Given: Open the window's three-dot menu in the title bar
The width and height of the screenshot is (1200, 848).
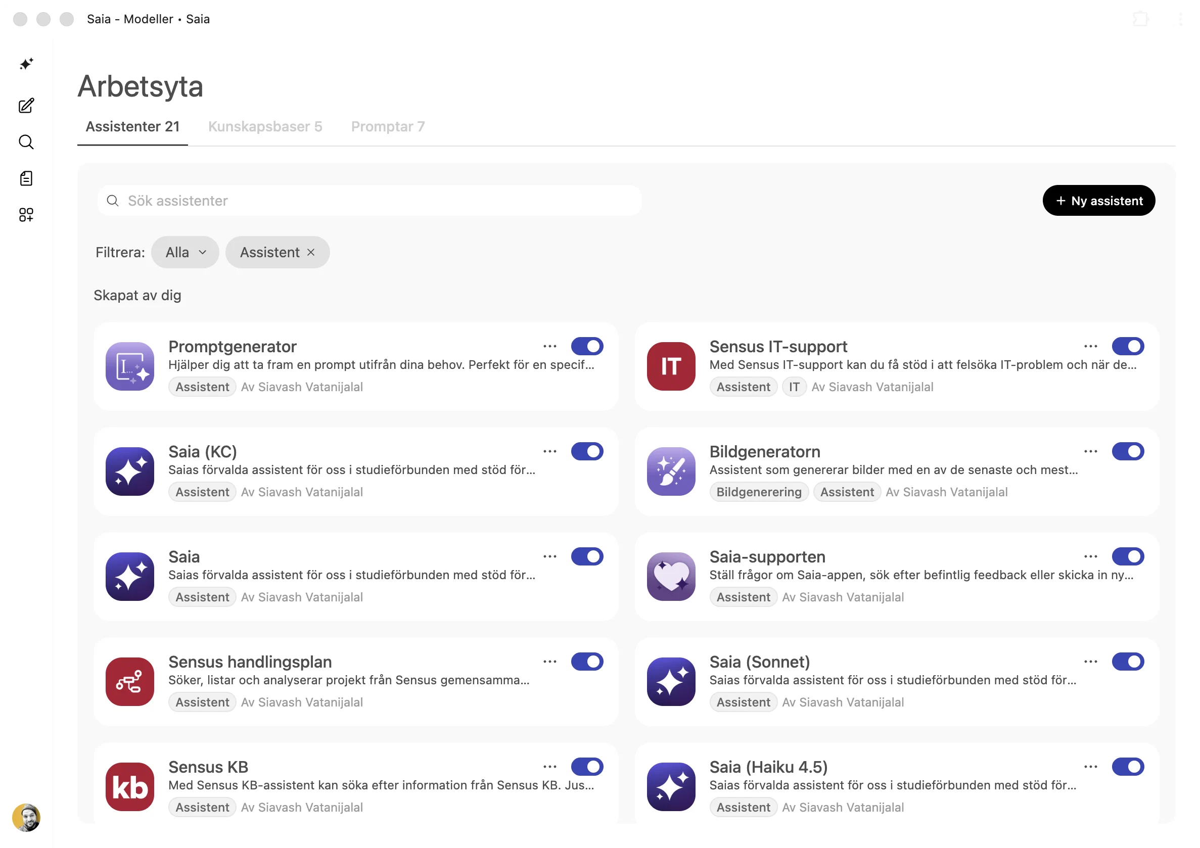Looking at the screenshot, I should click(x=1181, y=19).
